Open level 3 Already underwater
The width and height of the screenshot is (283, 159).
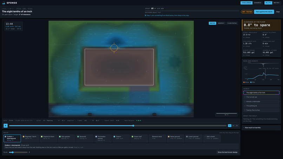click(261, 102)
